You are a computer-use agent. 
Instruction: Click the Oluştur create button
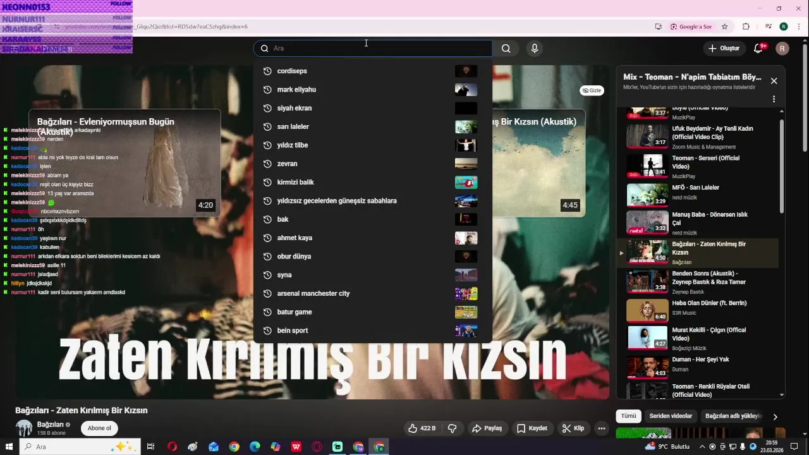pos(724,49)
